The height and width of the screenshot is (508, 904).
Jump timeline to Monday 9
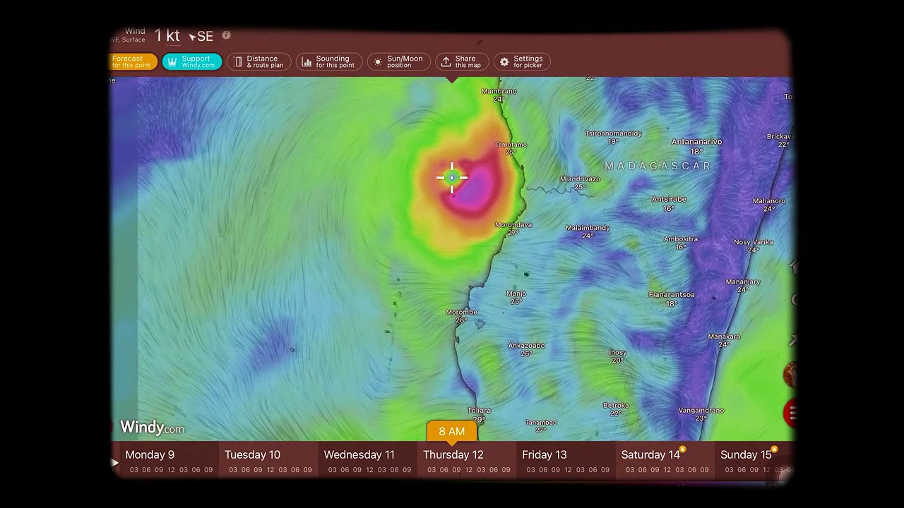tap(150, 455)
